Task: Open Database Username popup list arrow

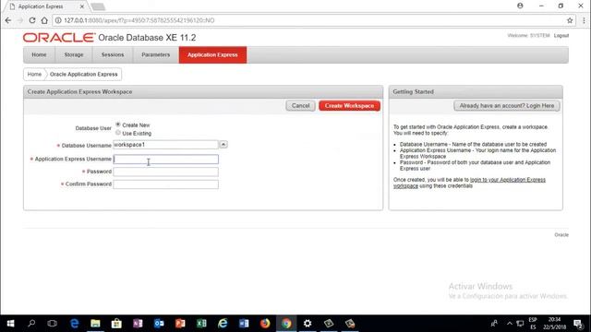Action: 223,145
